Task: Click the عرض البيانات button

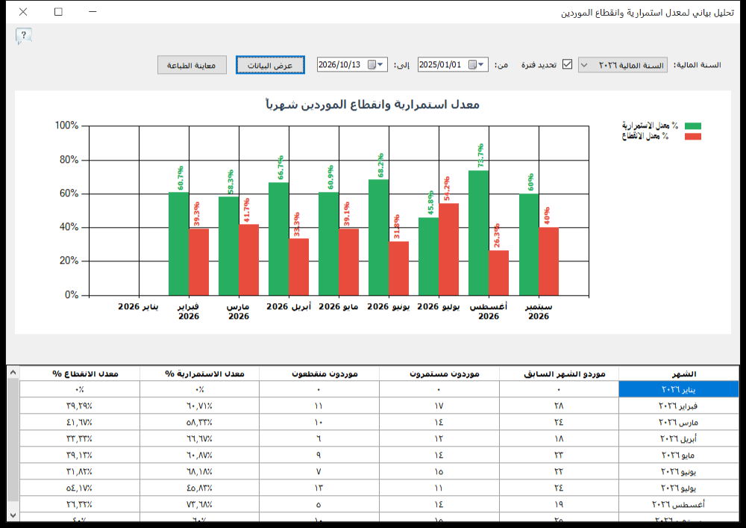Action: (x=270, y=65)
